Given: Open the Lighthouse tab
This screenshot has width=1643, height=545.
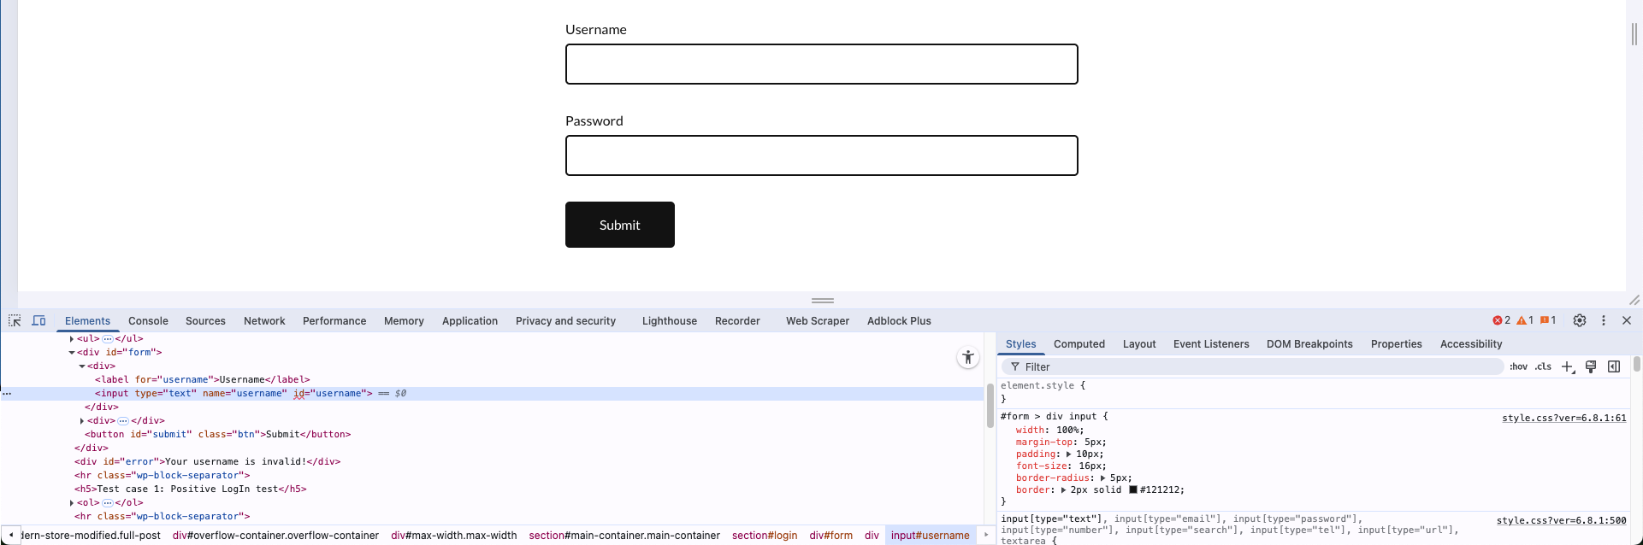Looking at the screenshot, I should click(670, 321).
